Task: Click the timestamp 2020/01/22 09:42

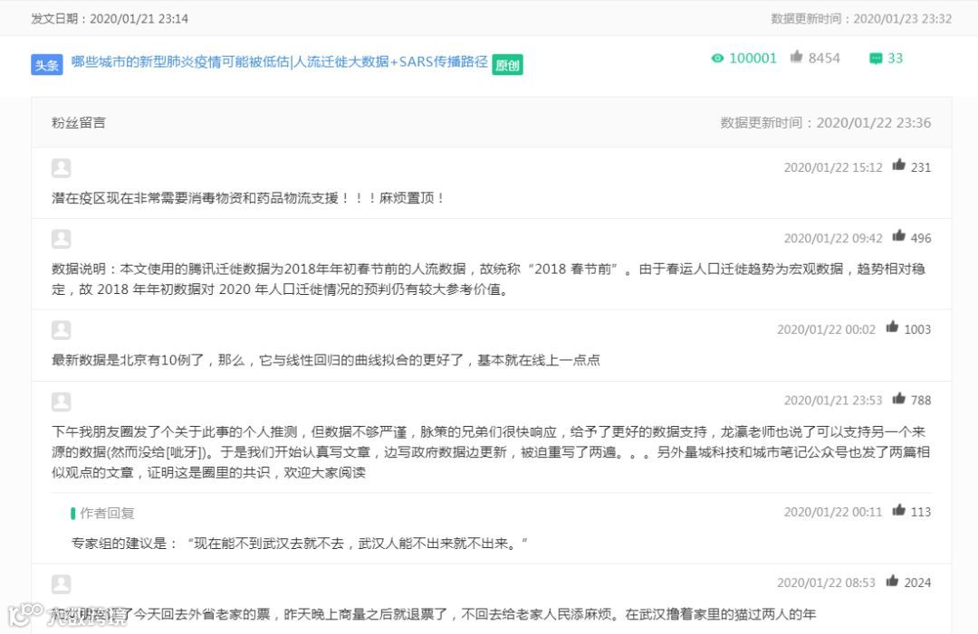Action: [x=833, y=239]
